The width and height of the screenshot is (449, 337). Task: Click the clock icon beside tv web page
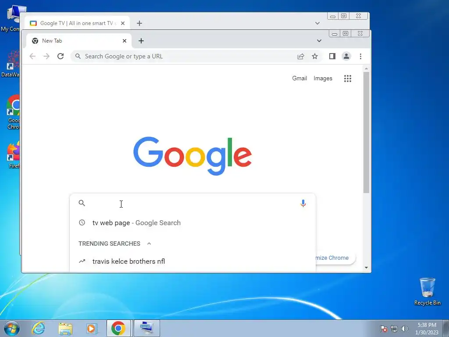pos(82,222)
